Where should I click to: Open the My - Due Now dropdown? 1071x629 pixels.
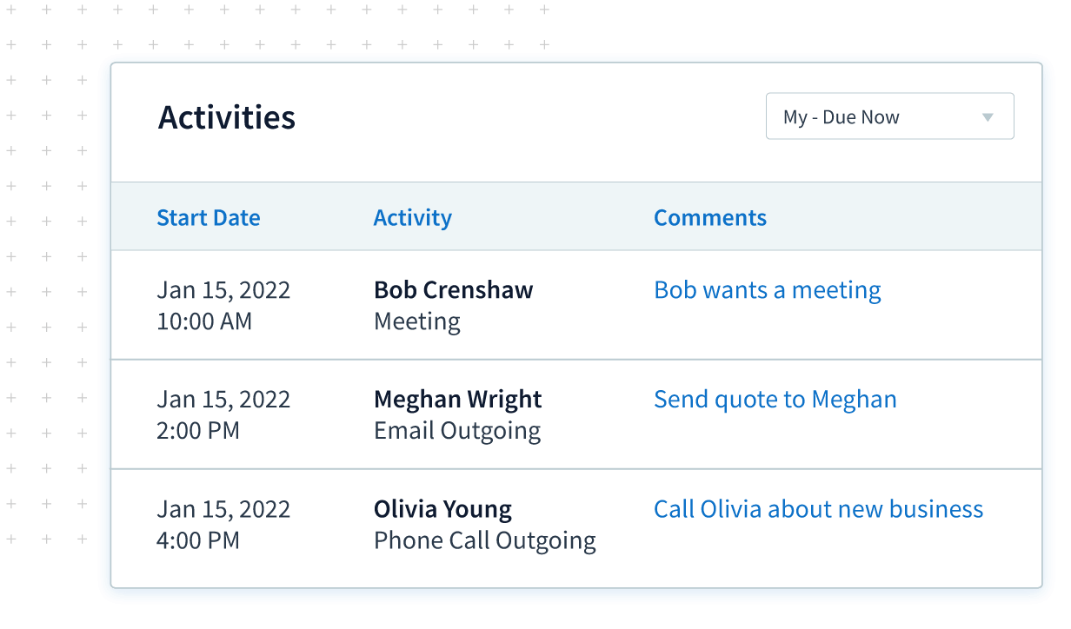click(x=889, y=116)
